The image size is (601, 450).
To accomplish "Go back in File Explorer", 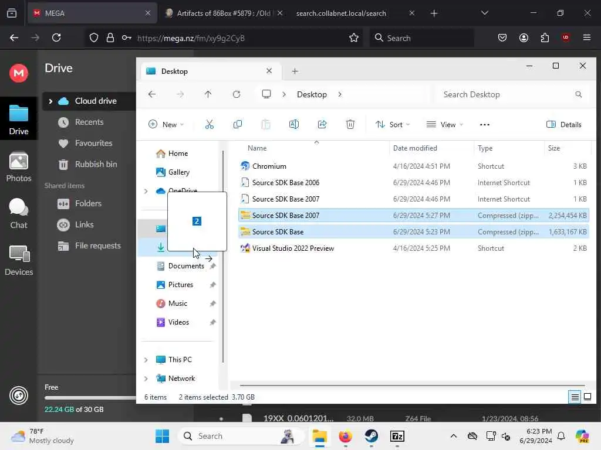I will point(152,94).
